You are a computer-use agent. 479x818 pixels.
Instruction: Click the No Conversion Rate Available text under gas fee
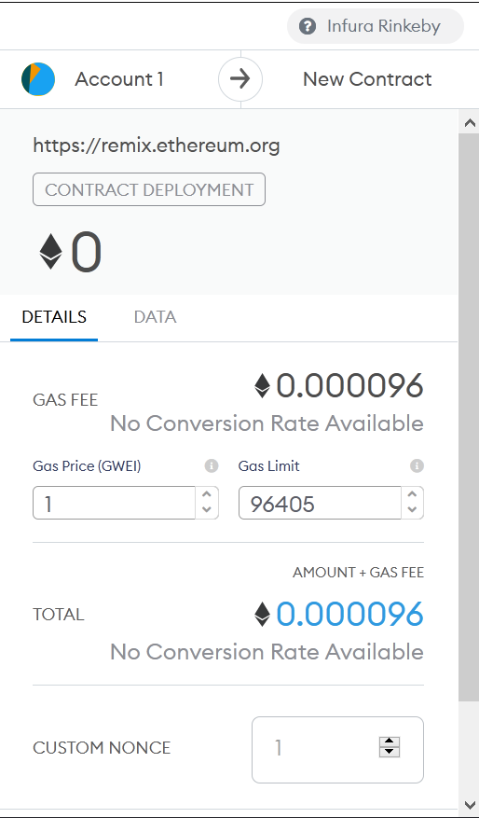coord(267,423)
